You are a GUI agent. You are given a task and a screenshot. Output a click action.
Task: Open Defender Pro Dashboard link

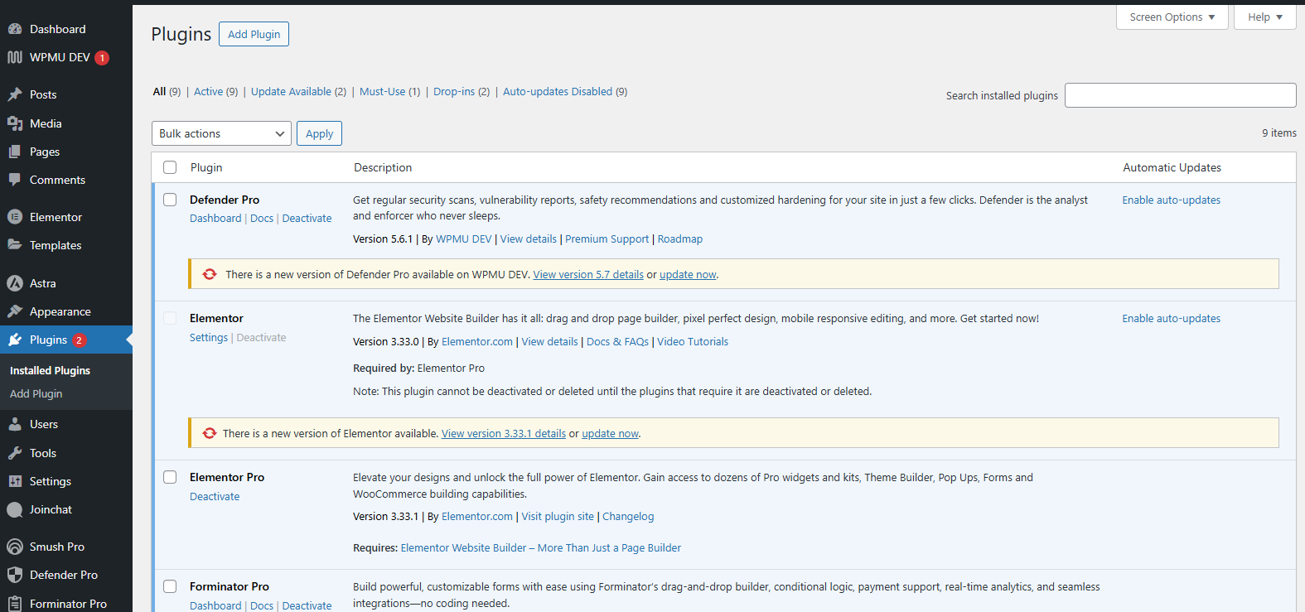click(215, 218)
